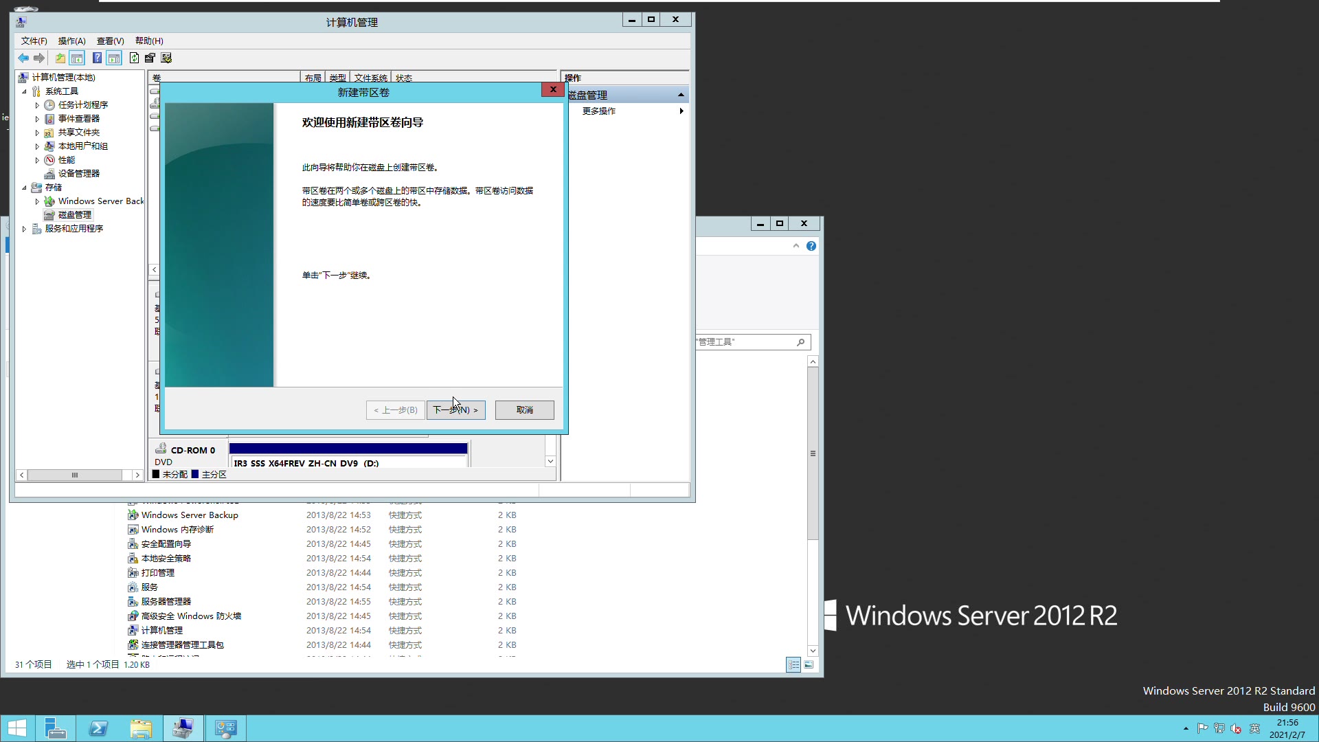Screen dimensions: 1319x742
Task: Select the CD-ROM 0 disk label
Action: 192,451
